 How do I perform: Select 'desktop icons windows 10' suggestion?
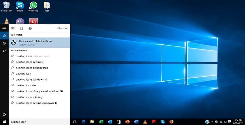[39, 79]
